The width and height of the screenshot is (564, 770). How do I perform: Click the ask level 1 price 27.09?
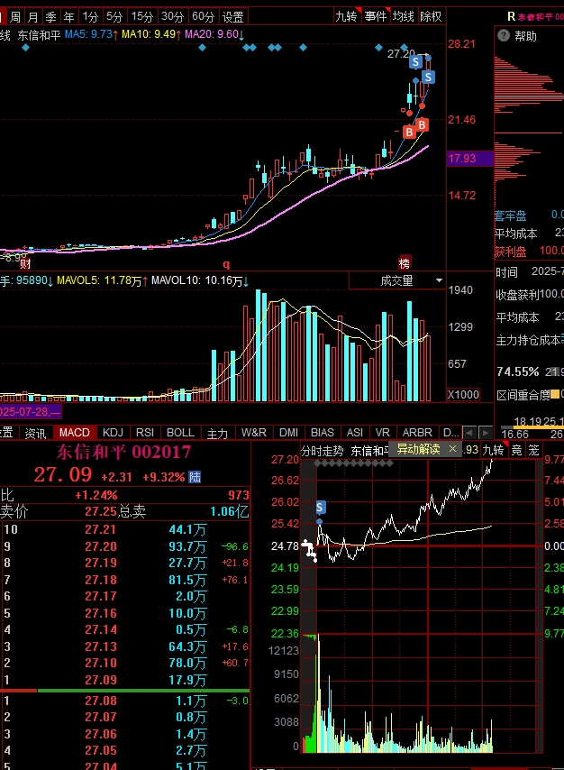point(101,680)
